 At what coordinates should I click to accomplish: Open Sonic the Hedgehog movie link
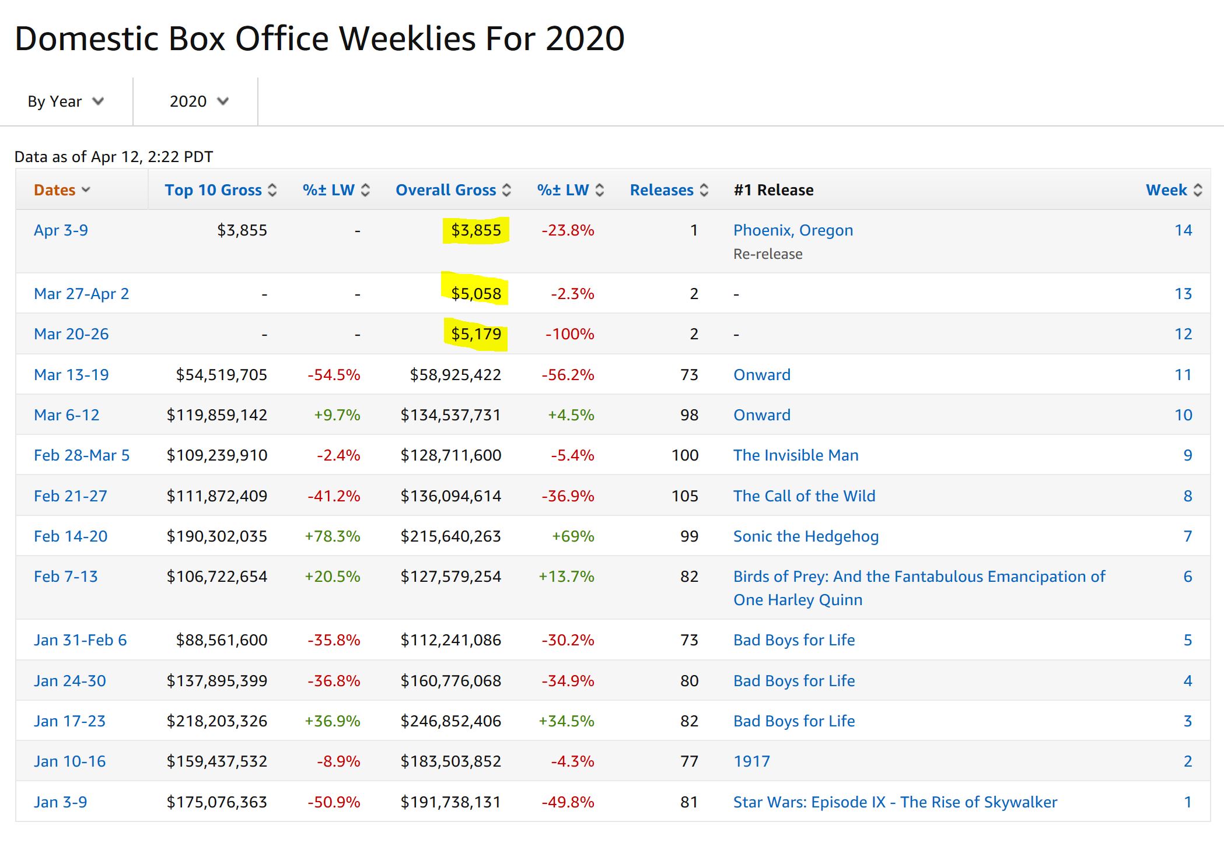point(806,536)
